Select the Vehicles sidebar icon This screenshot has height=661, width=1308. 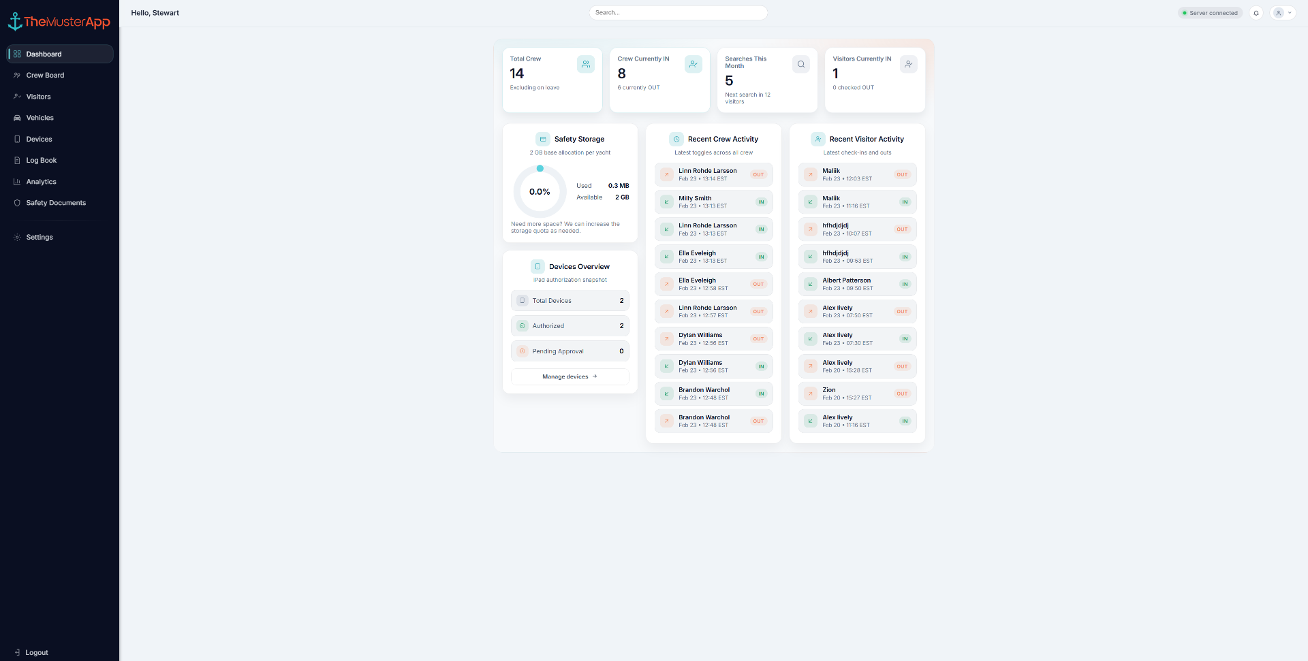(16, 117)
